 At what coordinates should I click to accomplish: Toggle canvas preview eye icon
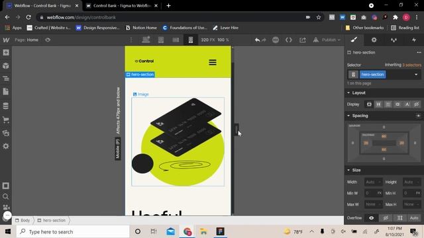point(48,40)
